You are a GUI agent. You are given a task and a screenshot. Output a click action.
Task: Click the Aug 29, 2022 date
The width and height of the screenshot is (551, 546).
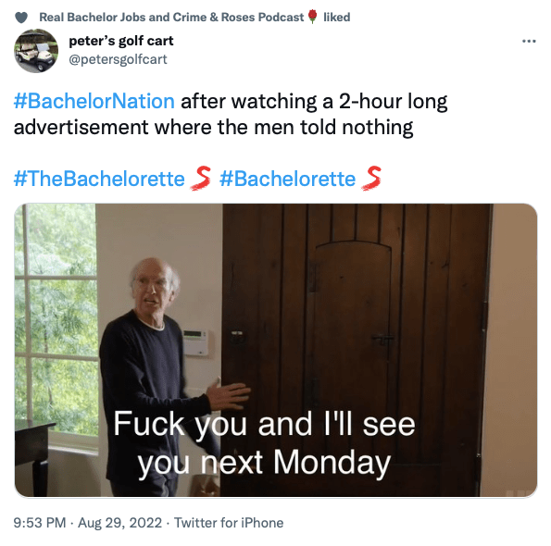[x=119, y=523]
